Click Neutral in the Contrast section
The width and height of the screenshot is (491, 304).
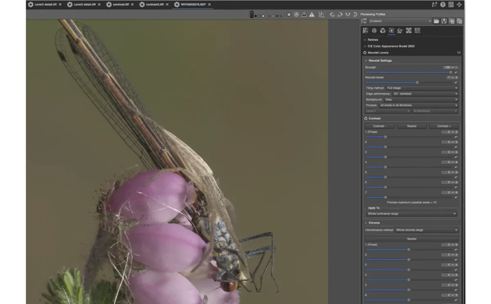[x=412, y=126]
